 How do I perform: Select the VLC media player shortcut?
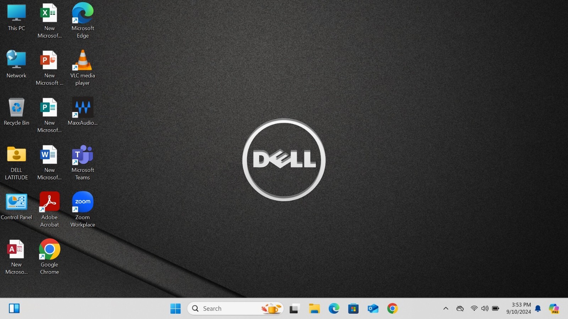coord(83,68)
